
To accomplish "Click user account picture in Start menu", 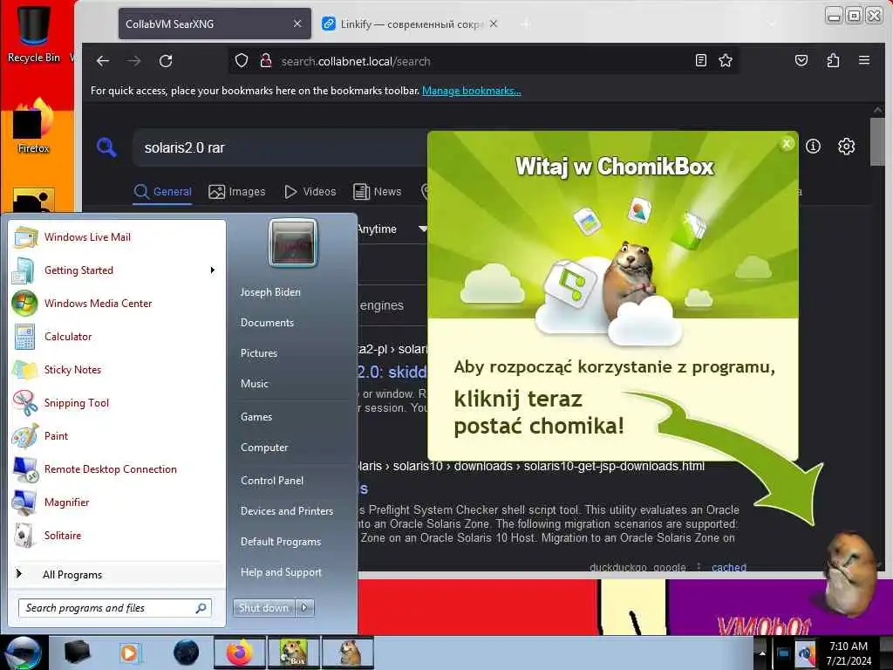I will [293, 243].
